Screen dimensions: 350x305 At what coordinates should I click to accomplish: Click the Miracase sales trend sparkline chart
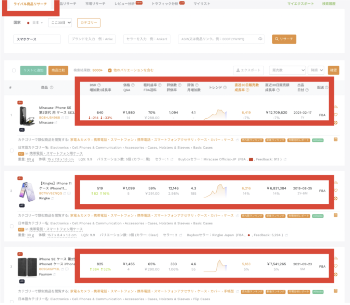(215, 115)
